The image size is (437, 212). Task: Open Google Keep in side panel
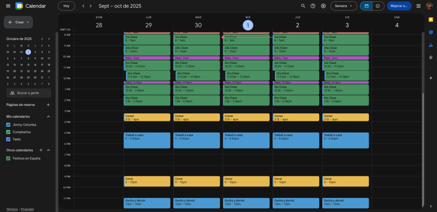tap(431, 20)
